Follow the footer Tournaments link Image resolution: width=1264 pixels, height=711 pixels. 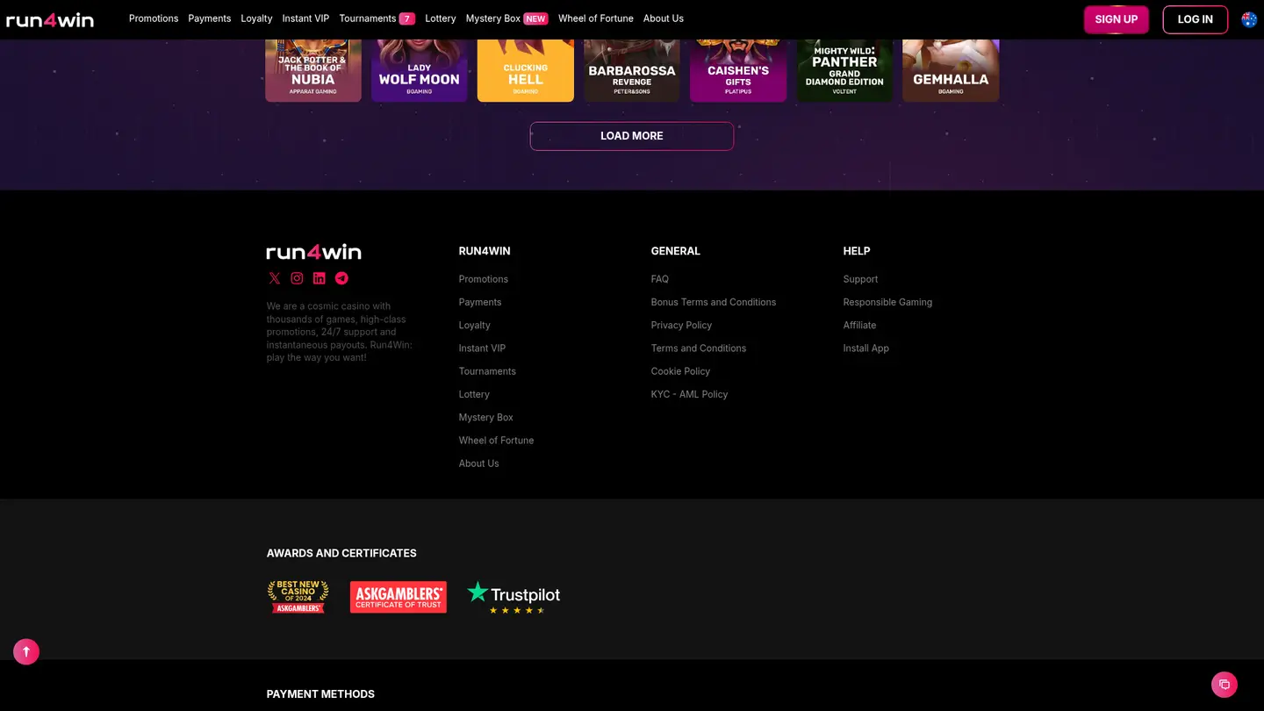(487, 371)
